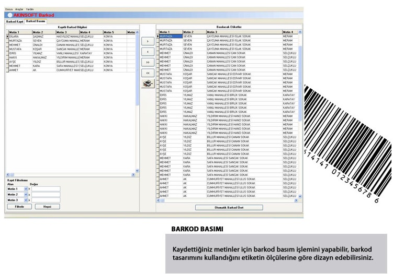Image resolution: width=393 pixels, height=274 pixels.
Task: Click Metin 4 header in right grid
Action: tap(290, 32)
